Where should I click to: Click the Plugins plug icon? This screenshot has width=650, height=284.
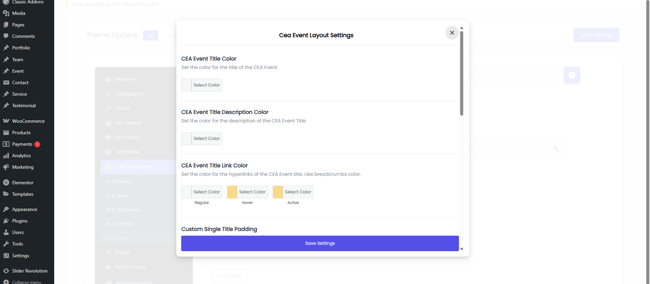pyautogui.click(x=6, y=221)
